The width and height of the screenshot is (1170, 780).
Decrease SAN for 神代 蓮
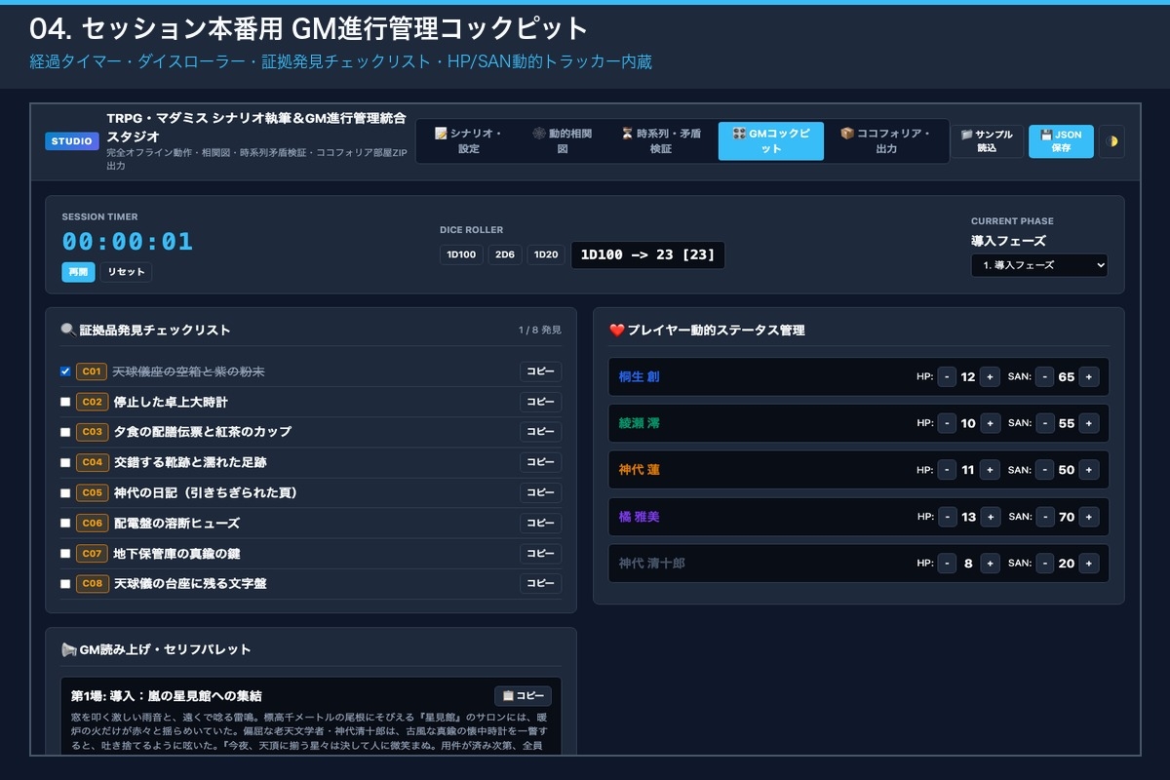(1045, 470)
